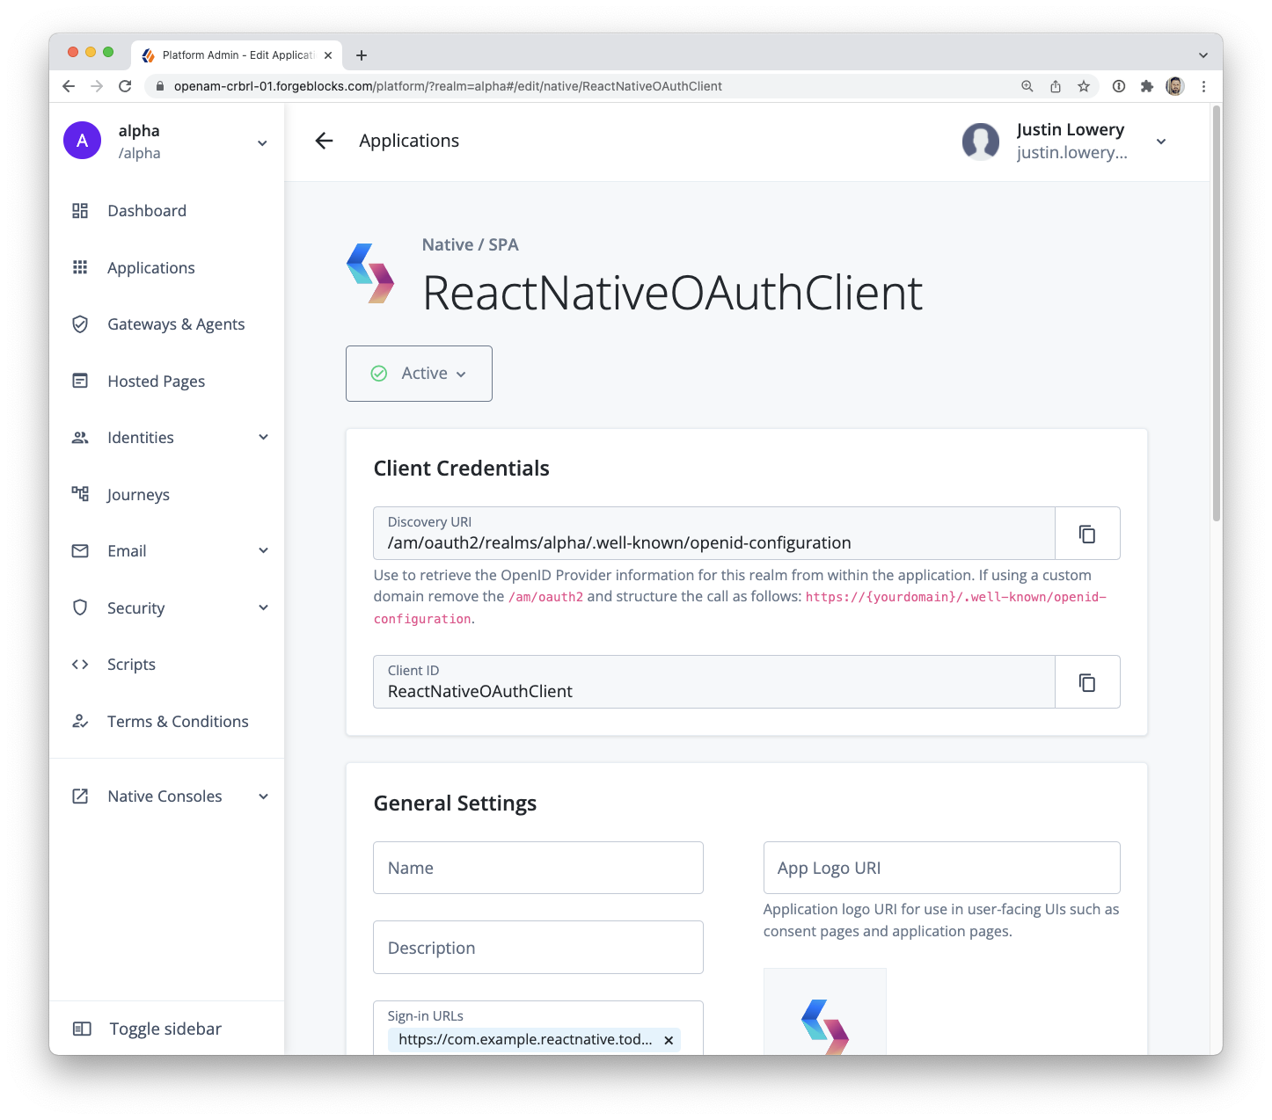Open Terms & Conditions page
This screenshot has width=1272, height=1120.
(x=178, y=722)
